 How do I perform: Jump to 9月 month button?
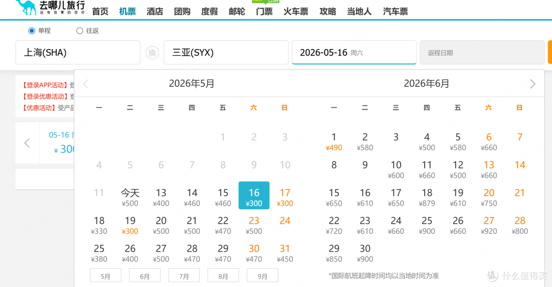[263, 276]
